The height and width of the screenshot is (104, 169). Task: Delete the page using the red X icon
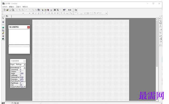(x=48, y=10)
